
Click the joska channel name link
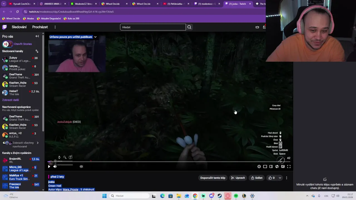coord(51,182)
